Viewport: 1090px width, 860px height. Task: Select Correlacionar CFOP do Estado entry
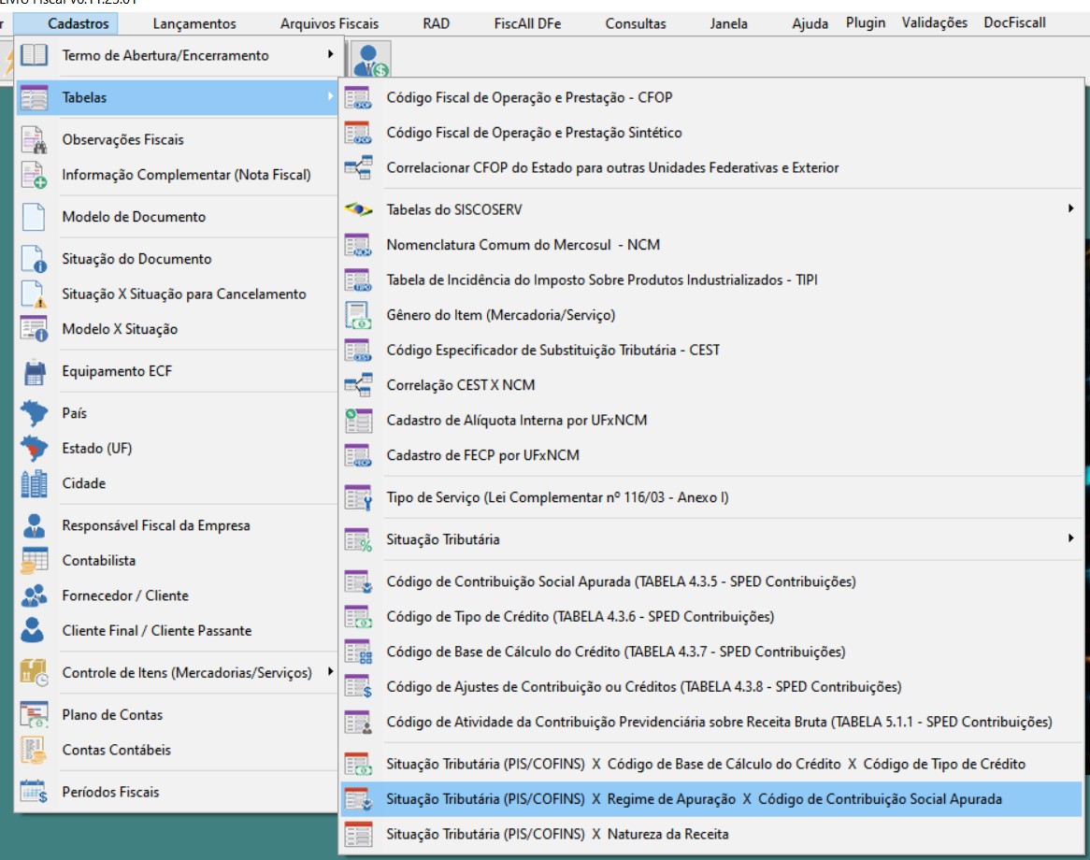711,167
